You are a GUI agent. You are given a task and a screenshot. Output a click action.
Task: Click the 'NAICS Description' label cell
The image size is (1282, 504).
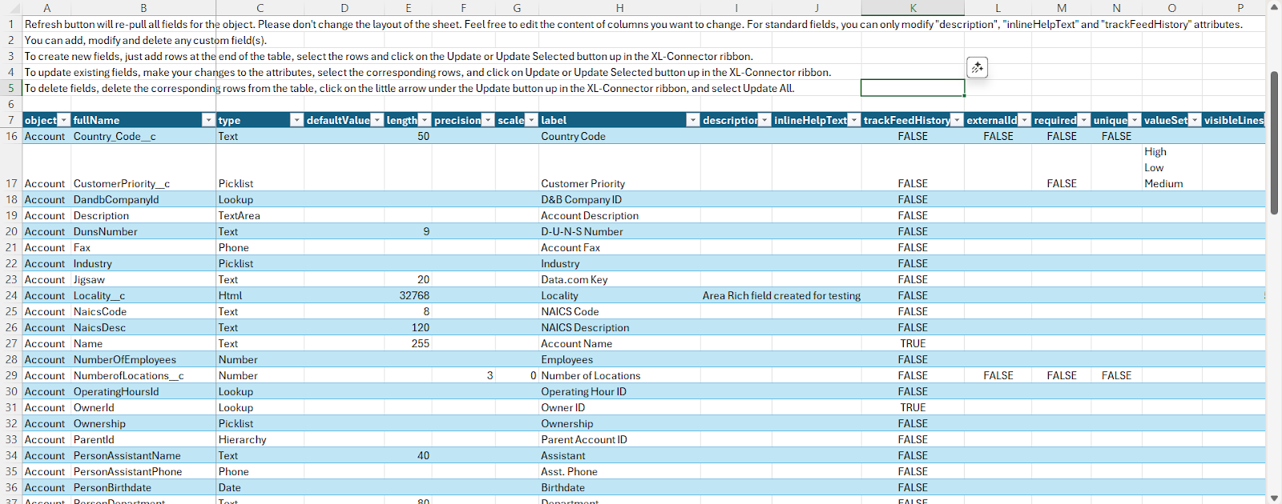click(x=619, y=327)
